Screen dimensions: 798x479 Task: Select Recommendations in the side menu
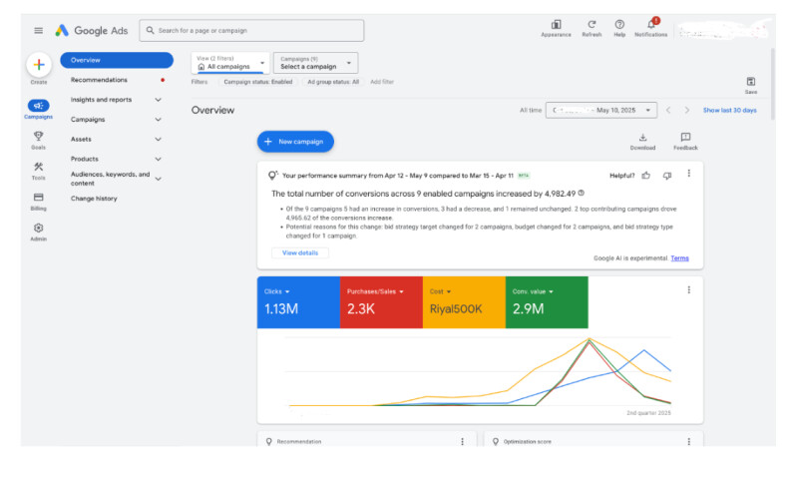coord(99,80)
